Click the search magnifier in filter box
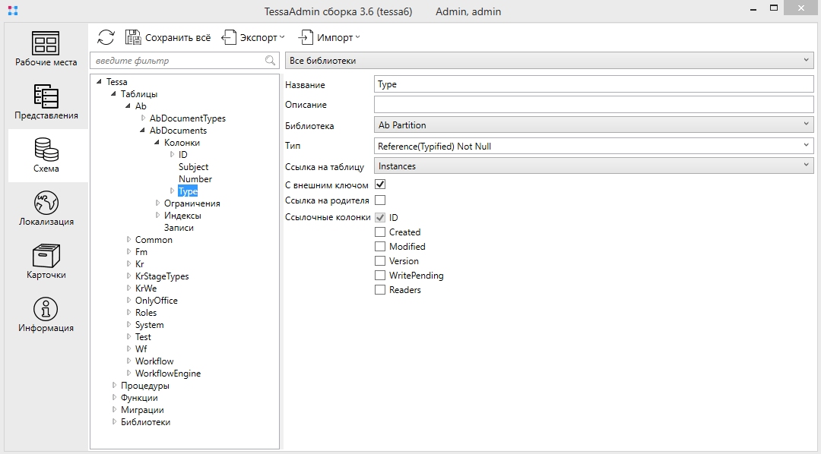The height and width of the screenshot is (454, 821). [x=270, y=61]
